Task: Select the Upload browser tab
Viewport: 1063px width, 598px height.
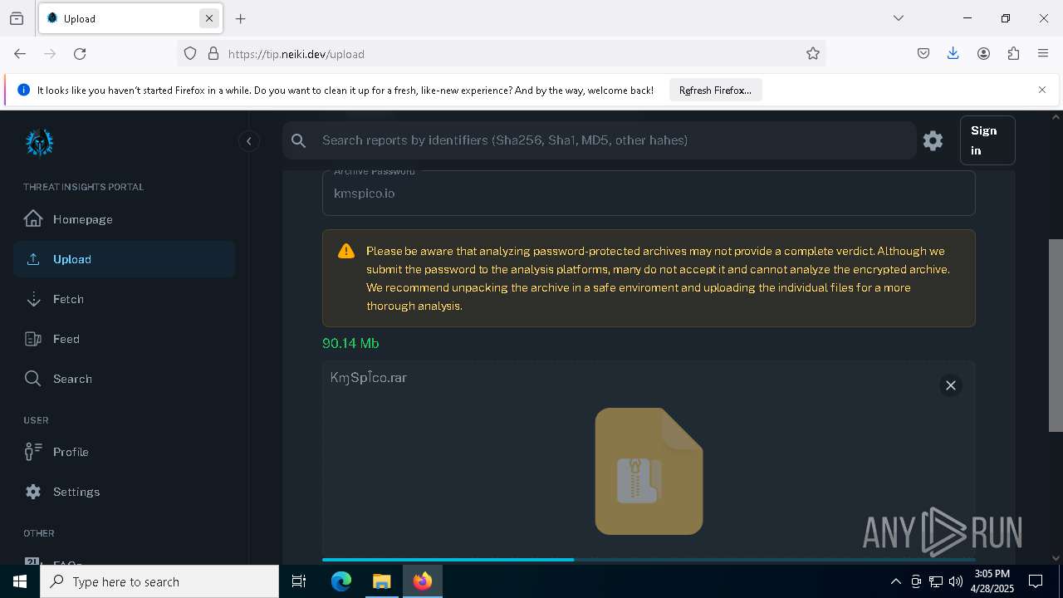Action: pos(129,18)
